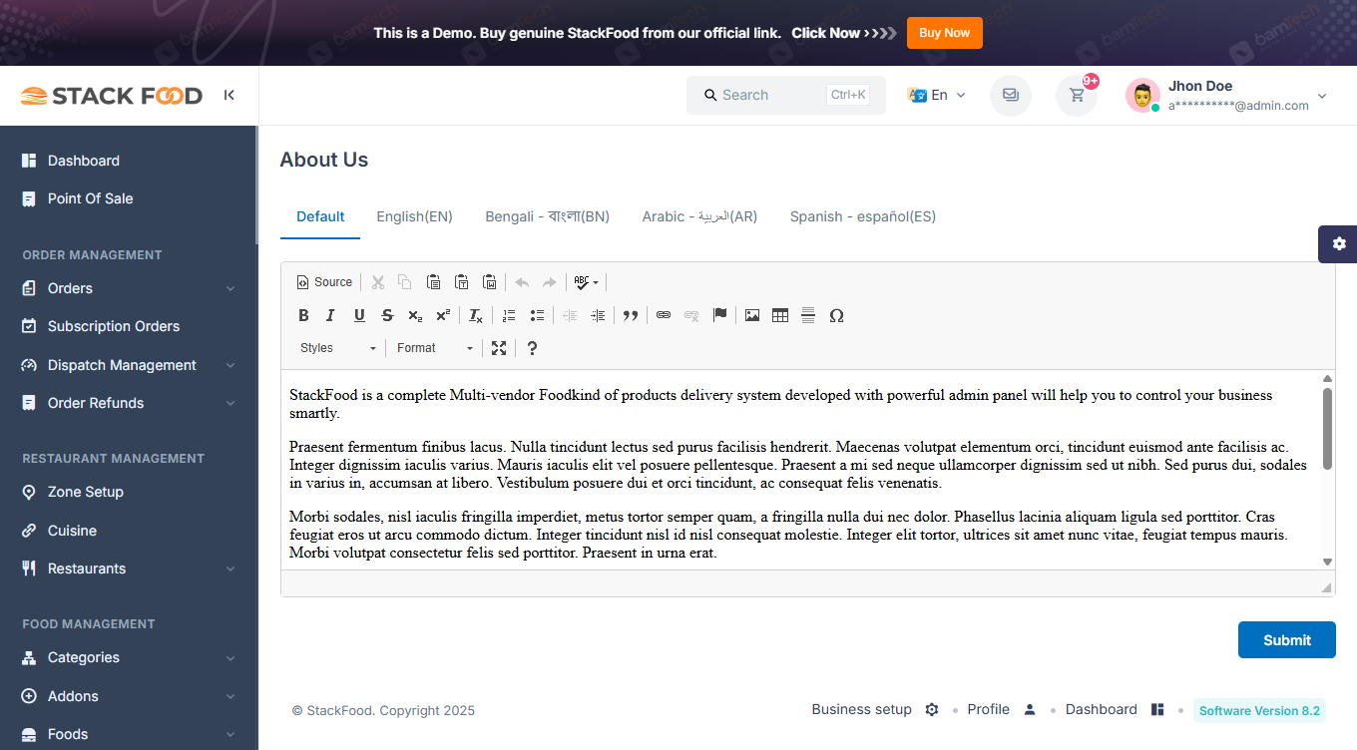Click inside the About Us text area

click(800, 470)
